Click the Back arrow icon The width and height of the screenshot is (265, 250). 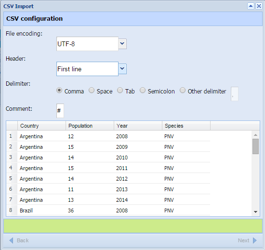coord(11,240)
